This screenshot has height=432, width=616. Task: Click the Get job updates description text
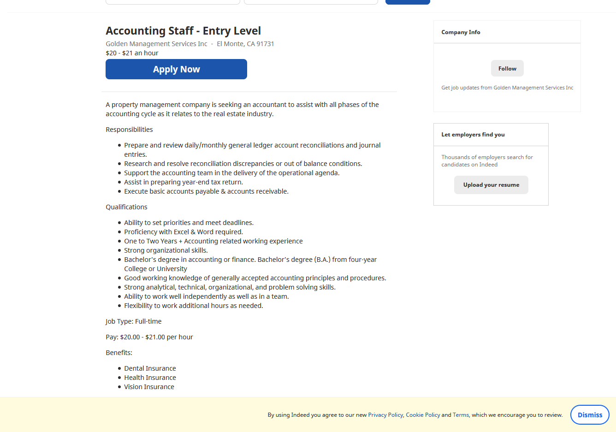click(507, 88)
